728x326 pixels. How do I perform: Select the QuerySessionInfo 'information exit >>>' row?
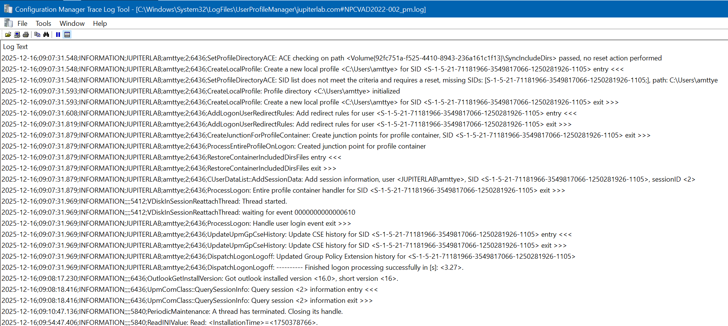[364, 301]
